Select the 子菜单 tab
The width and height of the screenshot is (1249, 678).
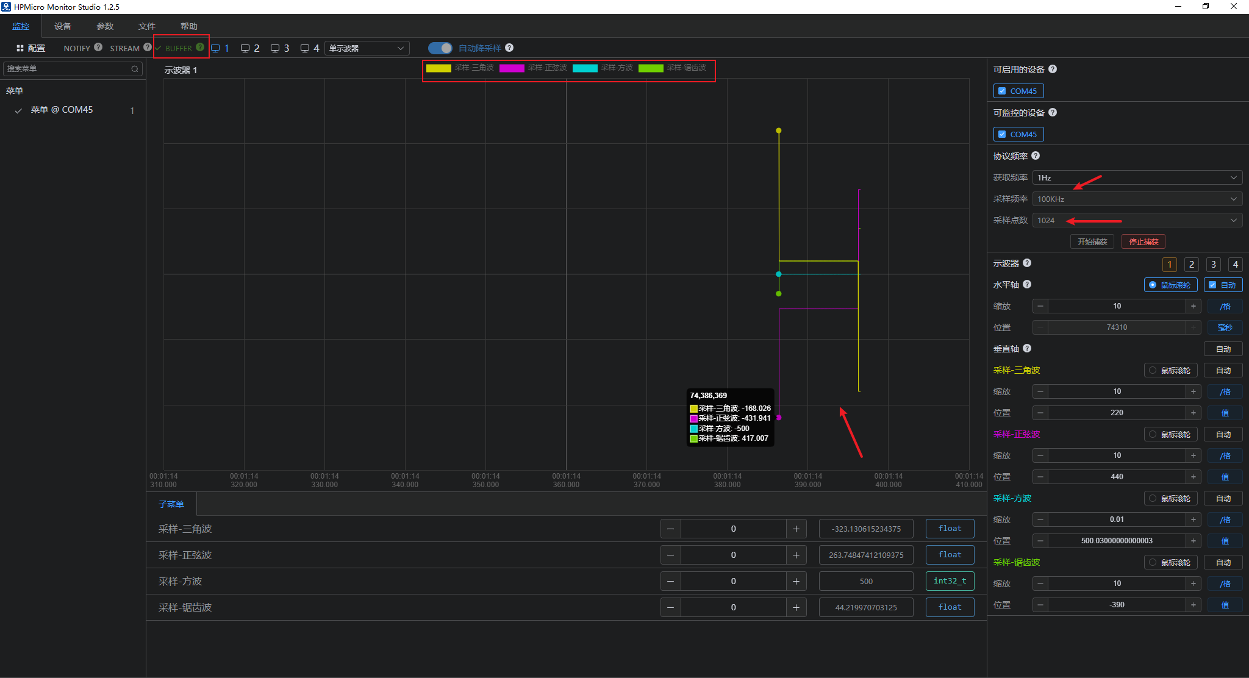(171, 504)
